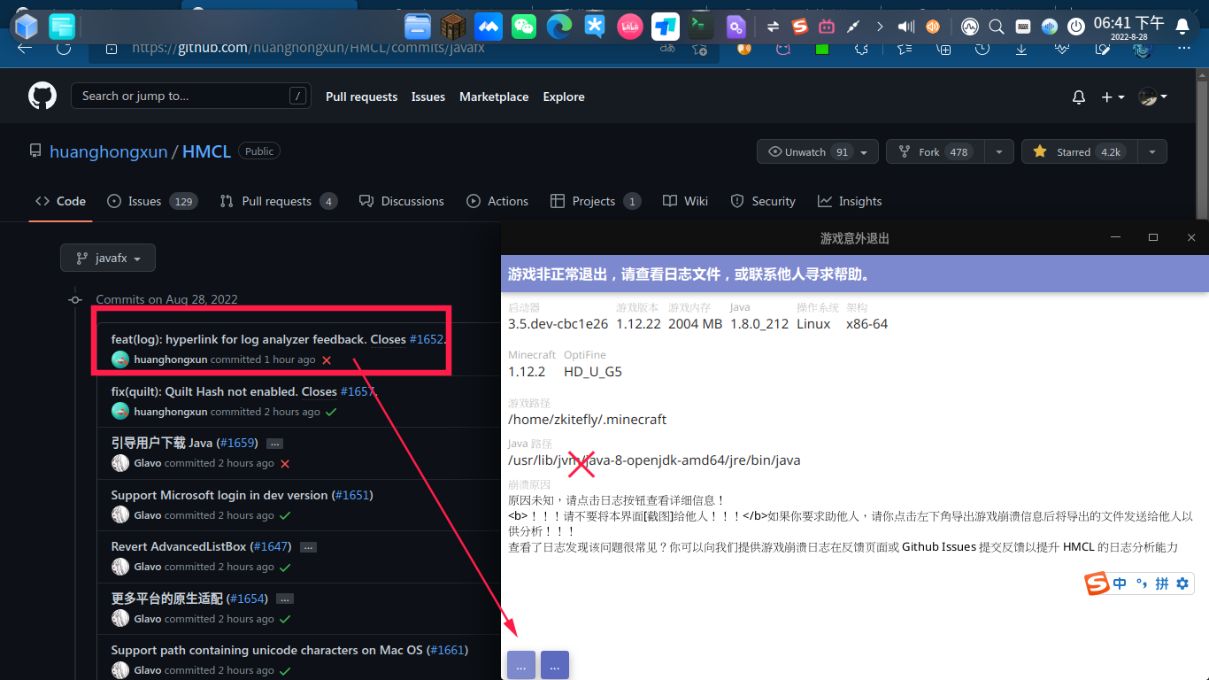This screenshot has height=680, width=1209.
Task: Open the Fork options dropdown arrow
Action: coord(998,151)
